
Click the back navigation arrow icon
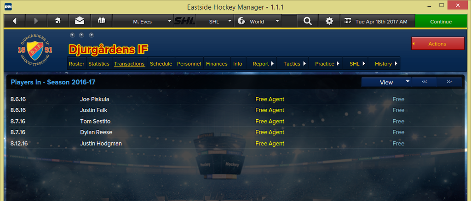[14, 21]
